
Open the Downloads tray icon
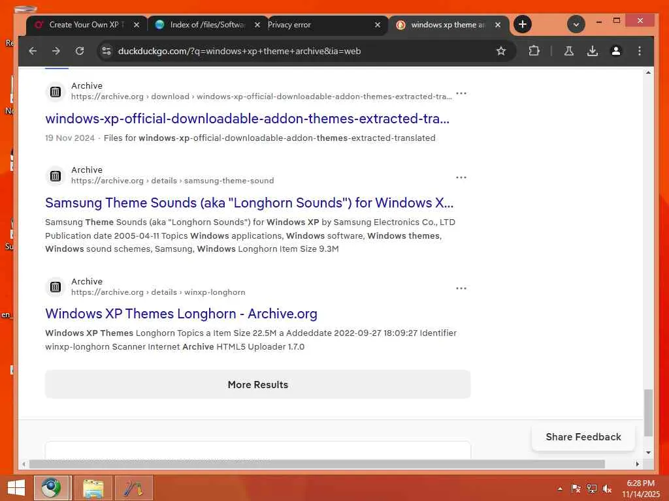coord(592,51)
